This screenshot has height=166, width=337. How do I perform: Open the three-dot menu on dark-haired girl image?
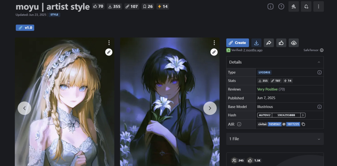click(x=214, y=43)
